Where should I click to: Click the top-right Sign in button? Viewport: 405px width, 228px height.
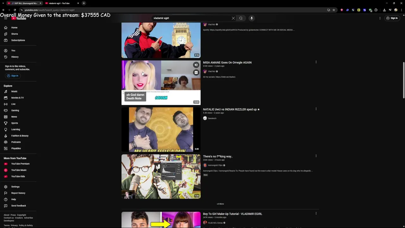click(392, 18)
